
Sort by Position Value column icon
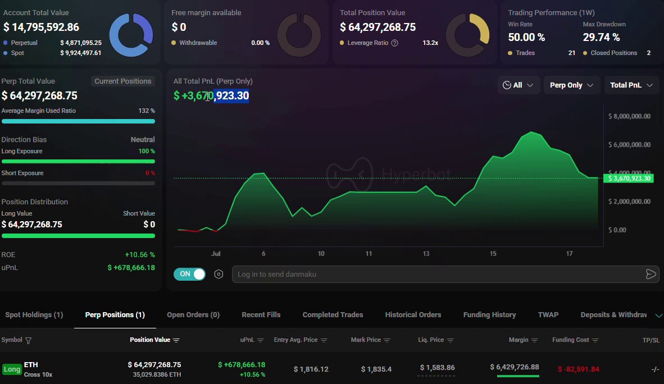[176, 340]
